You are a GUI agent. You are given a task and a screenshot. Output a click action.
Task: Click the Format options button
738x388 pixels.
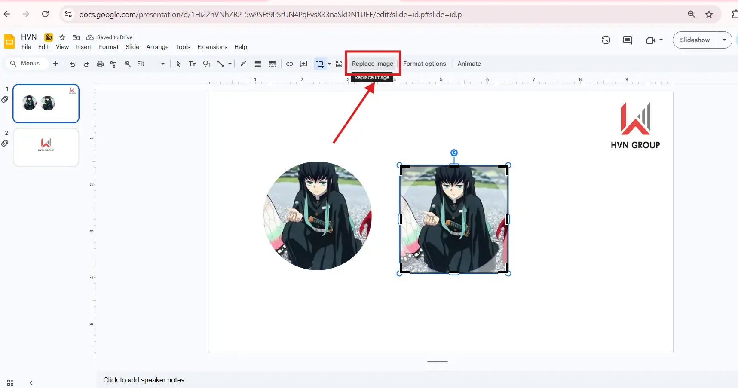(424, 64)
